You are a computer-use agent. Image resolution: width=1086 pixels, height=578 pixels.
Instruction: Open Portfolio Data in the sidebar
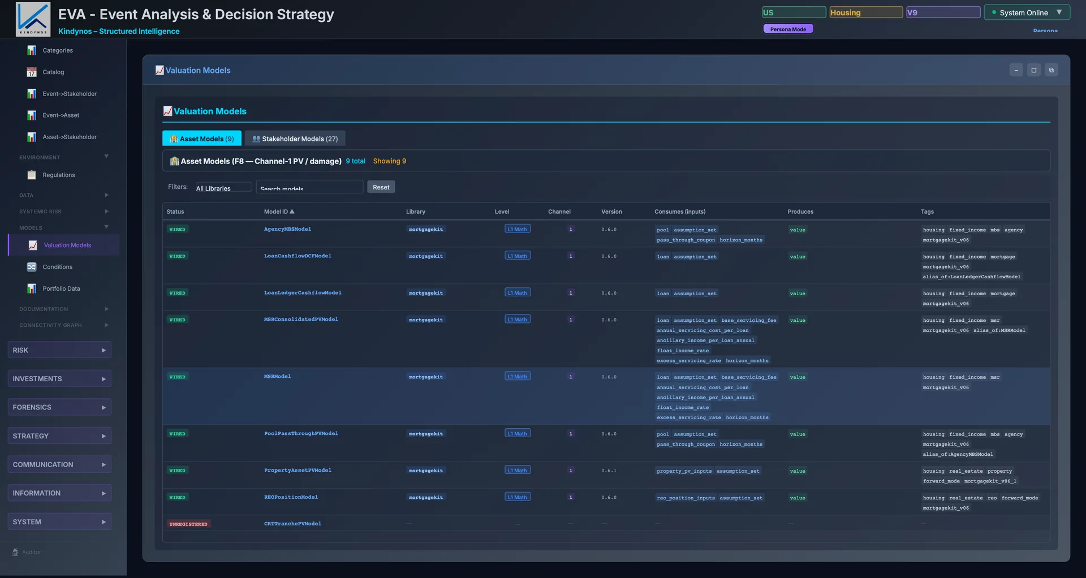click(61, 288)
